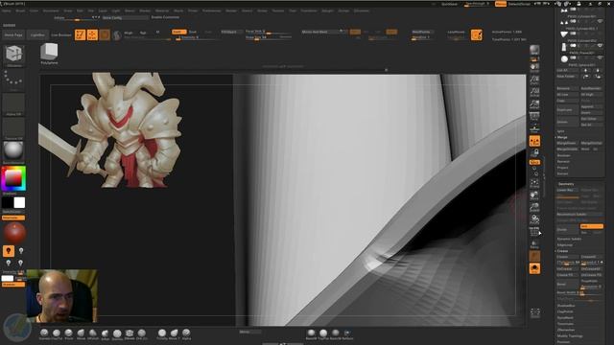Screen dimensions: 614x345
Task: Open the LightBox button
Action: pos(37,34)
